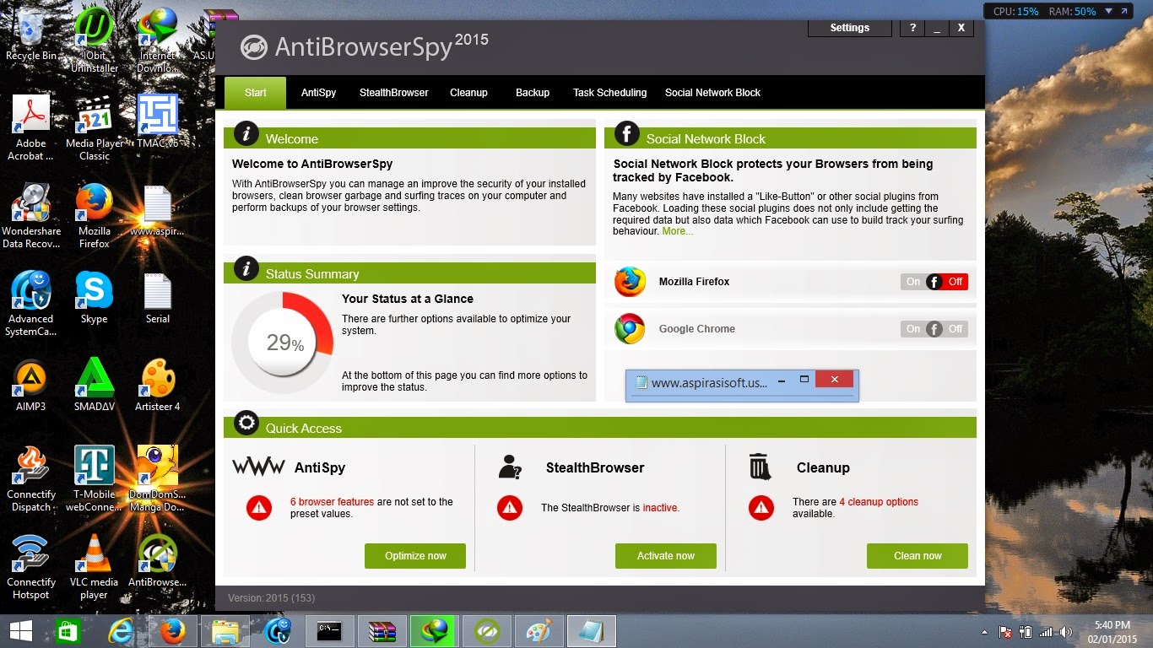Select the Recycle Bin desktop icon

31,35
